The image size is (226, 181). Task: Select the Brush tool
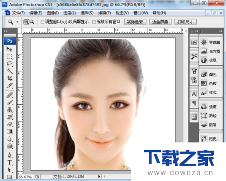9,103
